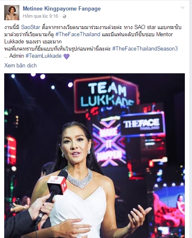The height and width of the screenshot is (238, 192).
Task: Click Xem bản dịch to translate post
Action: 20,65
